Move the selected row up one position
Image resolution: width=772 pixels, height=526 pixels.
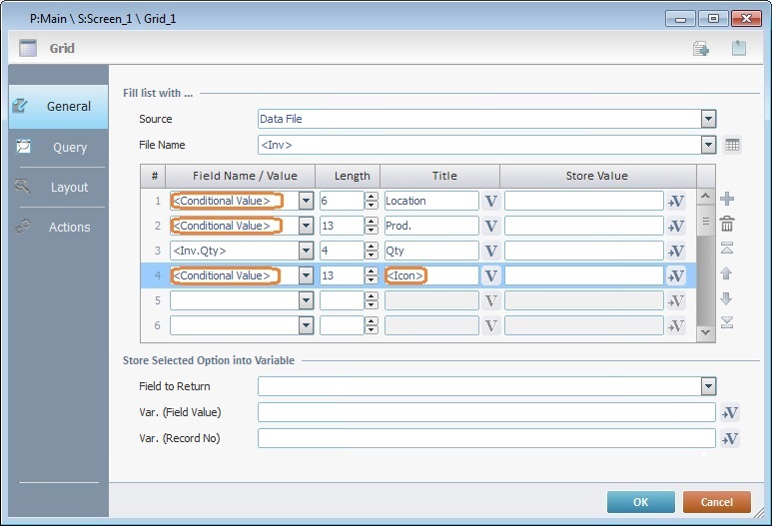727,273
